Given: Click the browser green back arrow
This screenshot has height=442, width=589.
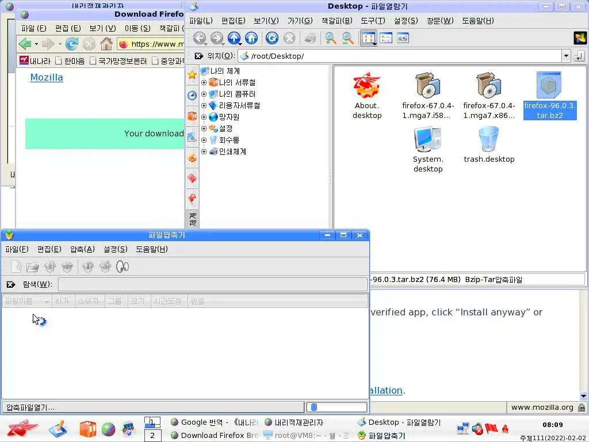Looking at the screenshot, I should [25, 44].
